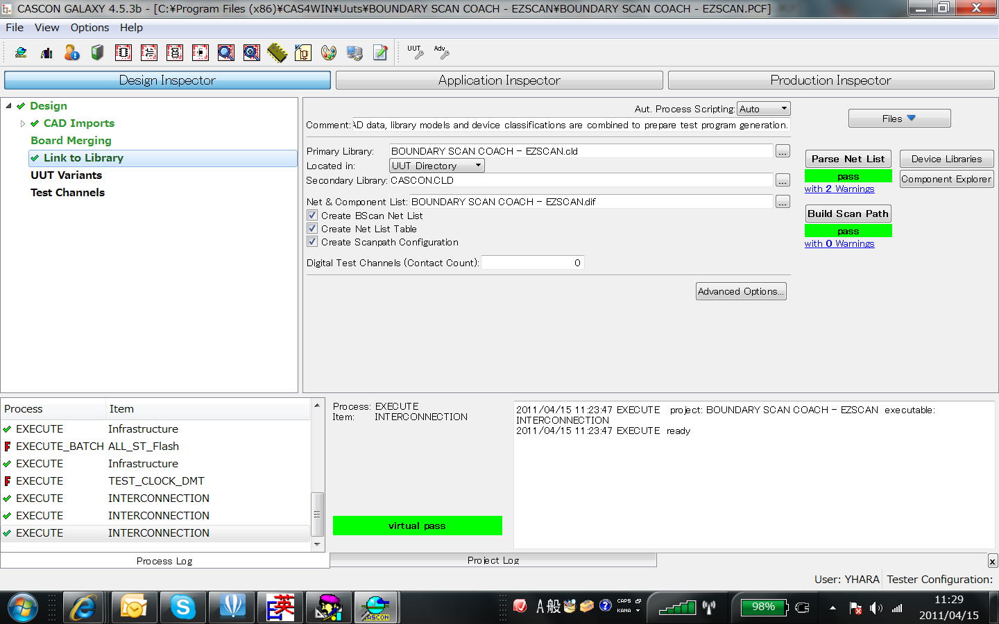Click the help question mark in language bar
This screenshot has width=999, height=624.
click(605, 606)
